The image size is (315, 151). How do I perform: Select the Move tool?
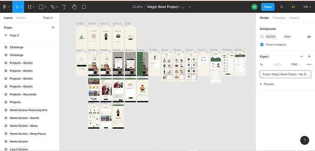(17, 7)
